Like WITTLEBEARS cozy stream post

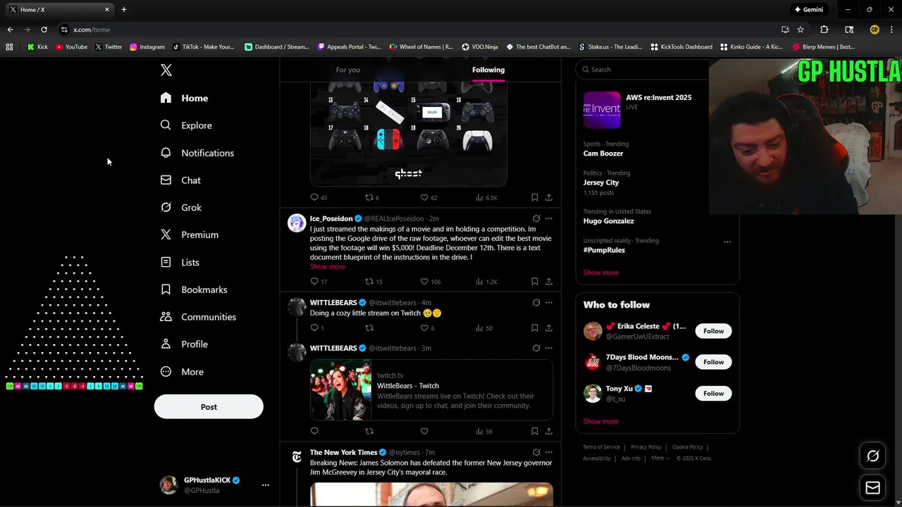coord(424,328)
